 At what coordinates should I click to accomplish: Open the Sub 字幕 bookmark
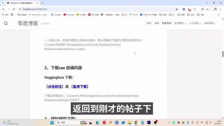point(93,15)
